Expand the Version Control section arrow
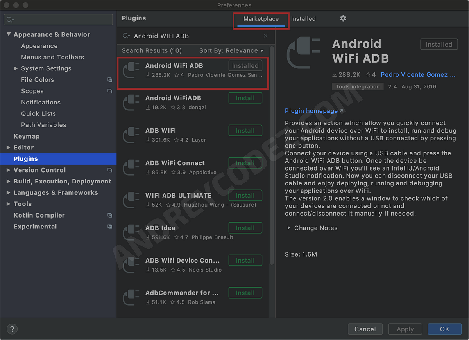 [x=9, y=170]
